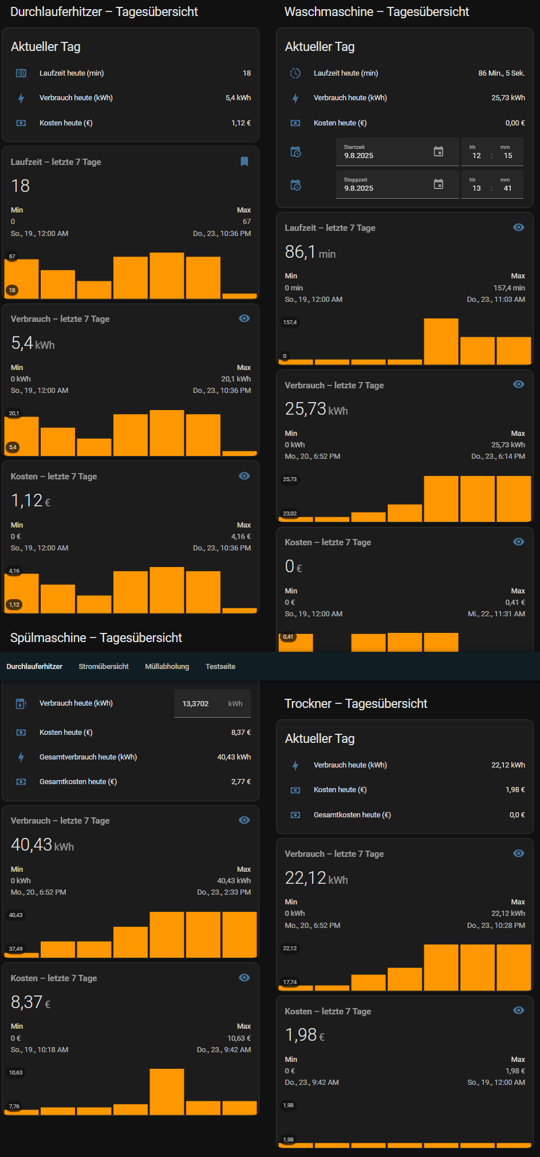Image resolution: width=540 pixels, height=1157 pixels.
Task: Click the counter icon beside Durchlauferhitzer Laufzeit heute
Action: tap(21, 73)
